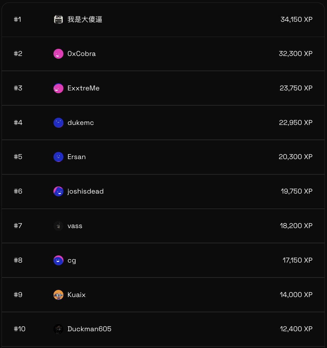The height and width of the screenshot is (348, 327).
Task: Open the joshisdead profile name
Action: [85, 191]
